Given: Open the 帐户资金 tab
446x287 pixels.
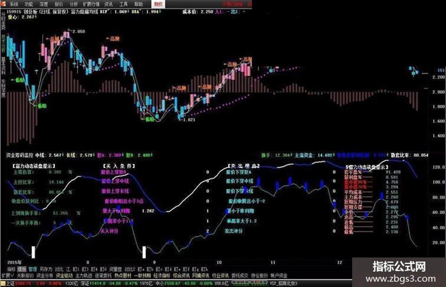Looking at the screenshot, I should point(279,275).
